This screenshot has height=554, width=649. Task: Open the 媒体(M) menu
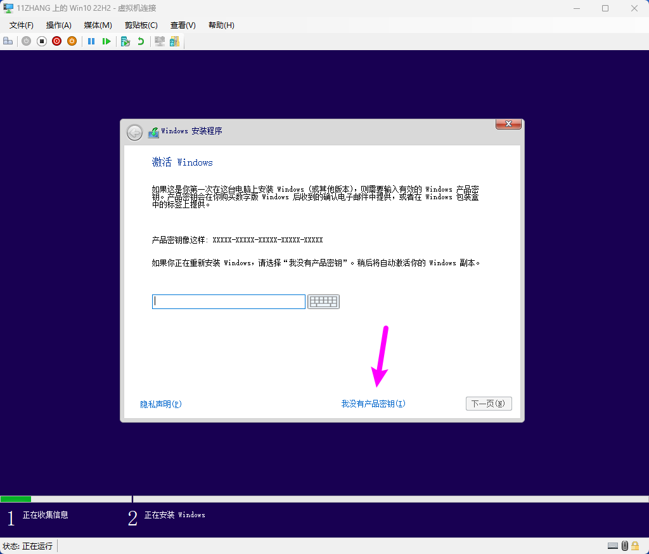98,25
